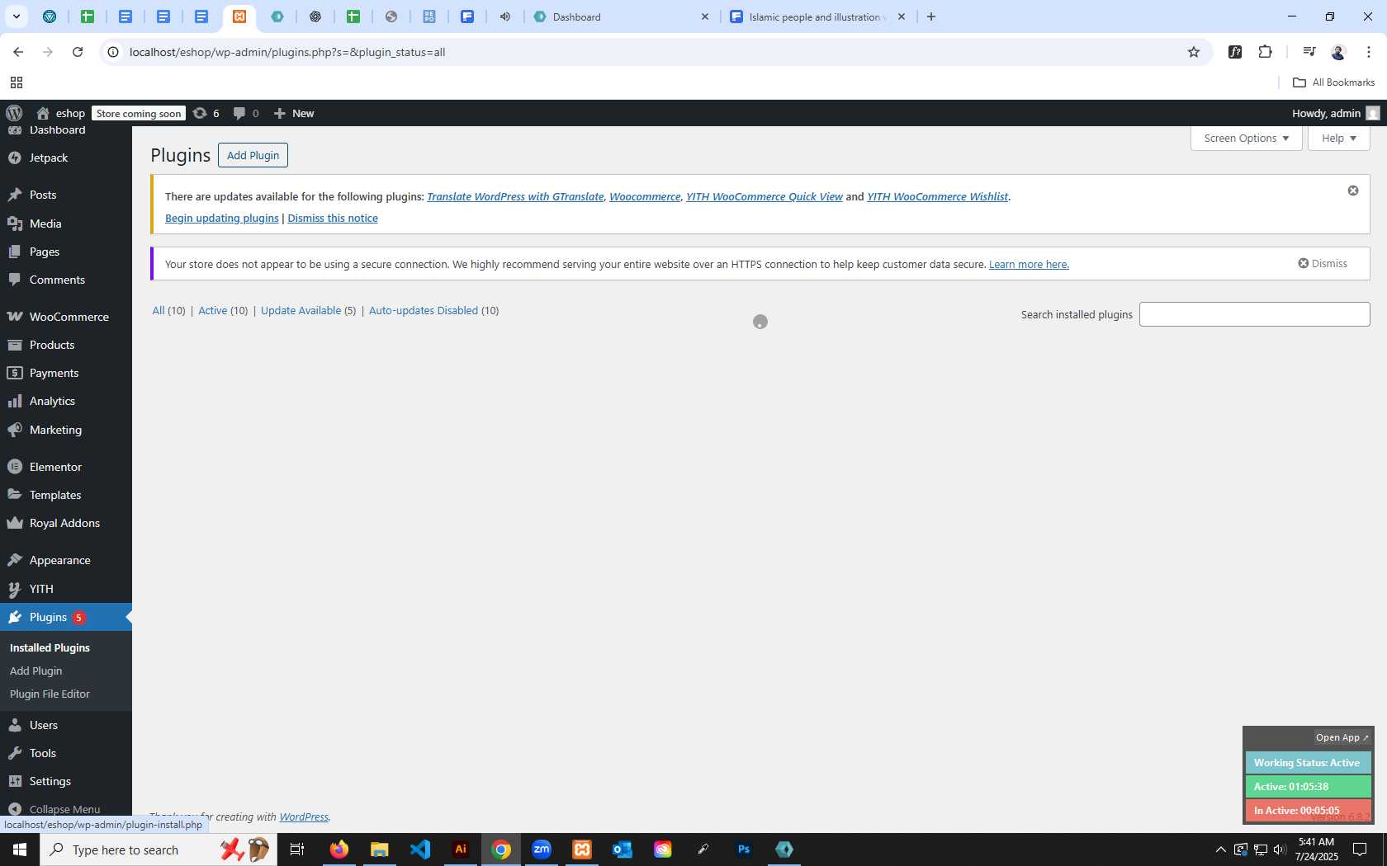The image size is (1387, 866).
Task: Open the New content menu
Action: coord(294,113)
